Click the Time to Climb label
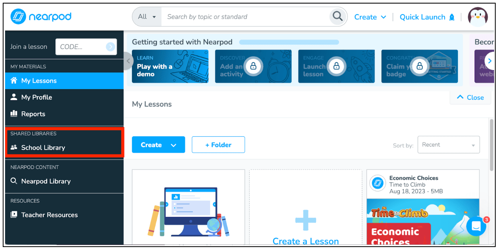 [x=407, y=185]
